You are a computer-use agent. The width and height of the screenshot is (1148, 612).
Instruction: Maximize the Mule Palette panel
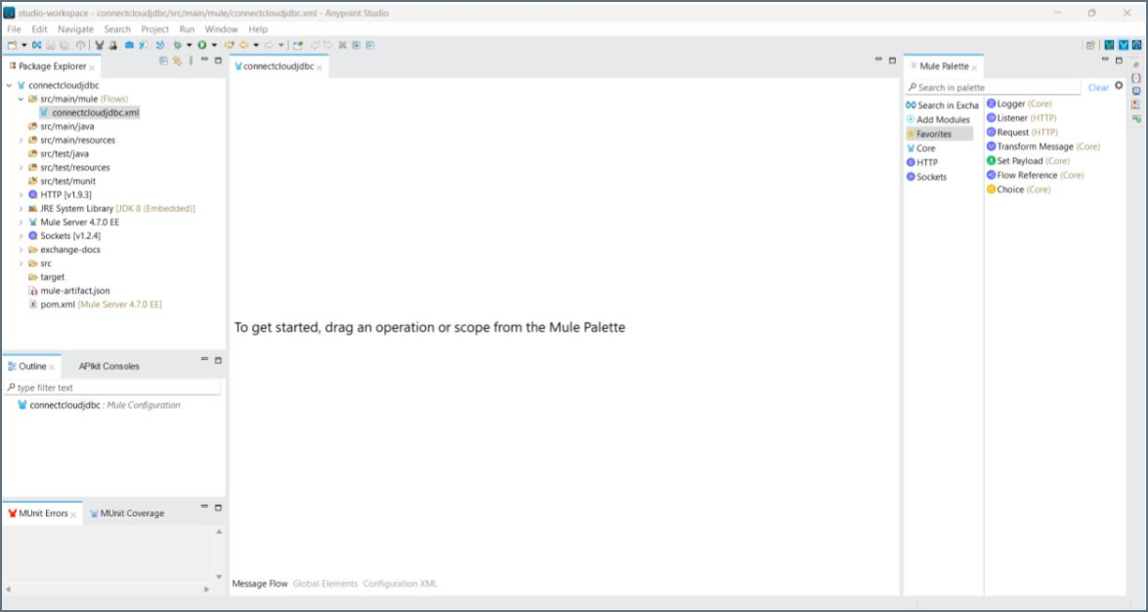click(1119, 60)
